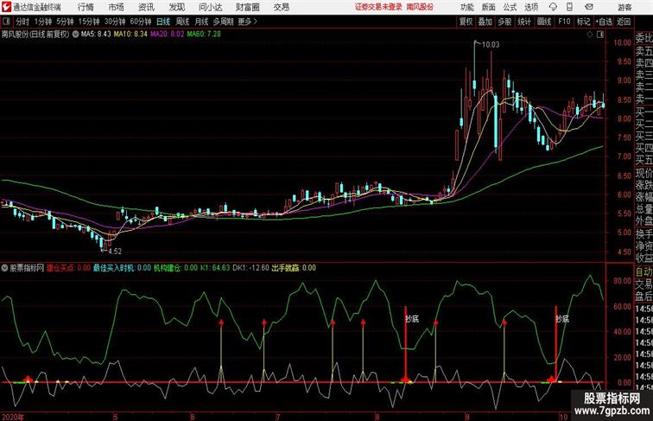
Task: Open the 问小达 menu
Action: click(210, 7)
